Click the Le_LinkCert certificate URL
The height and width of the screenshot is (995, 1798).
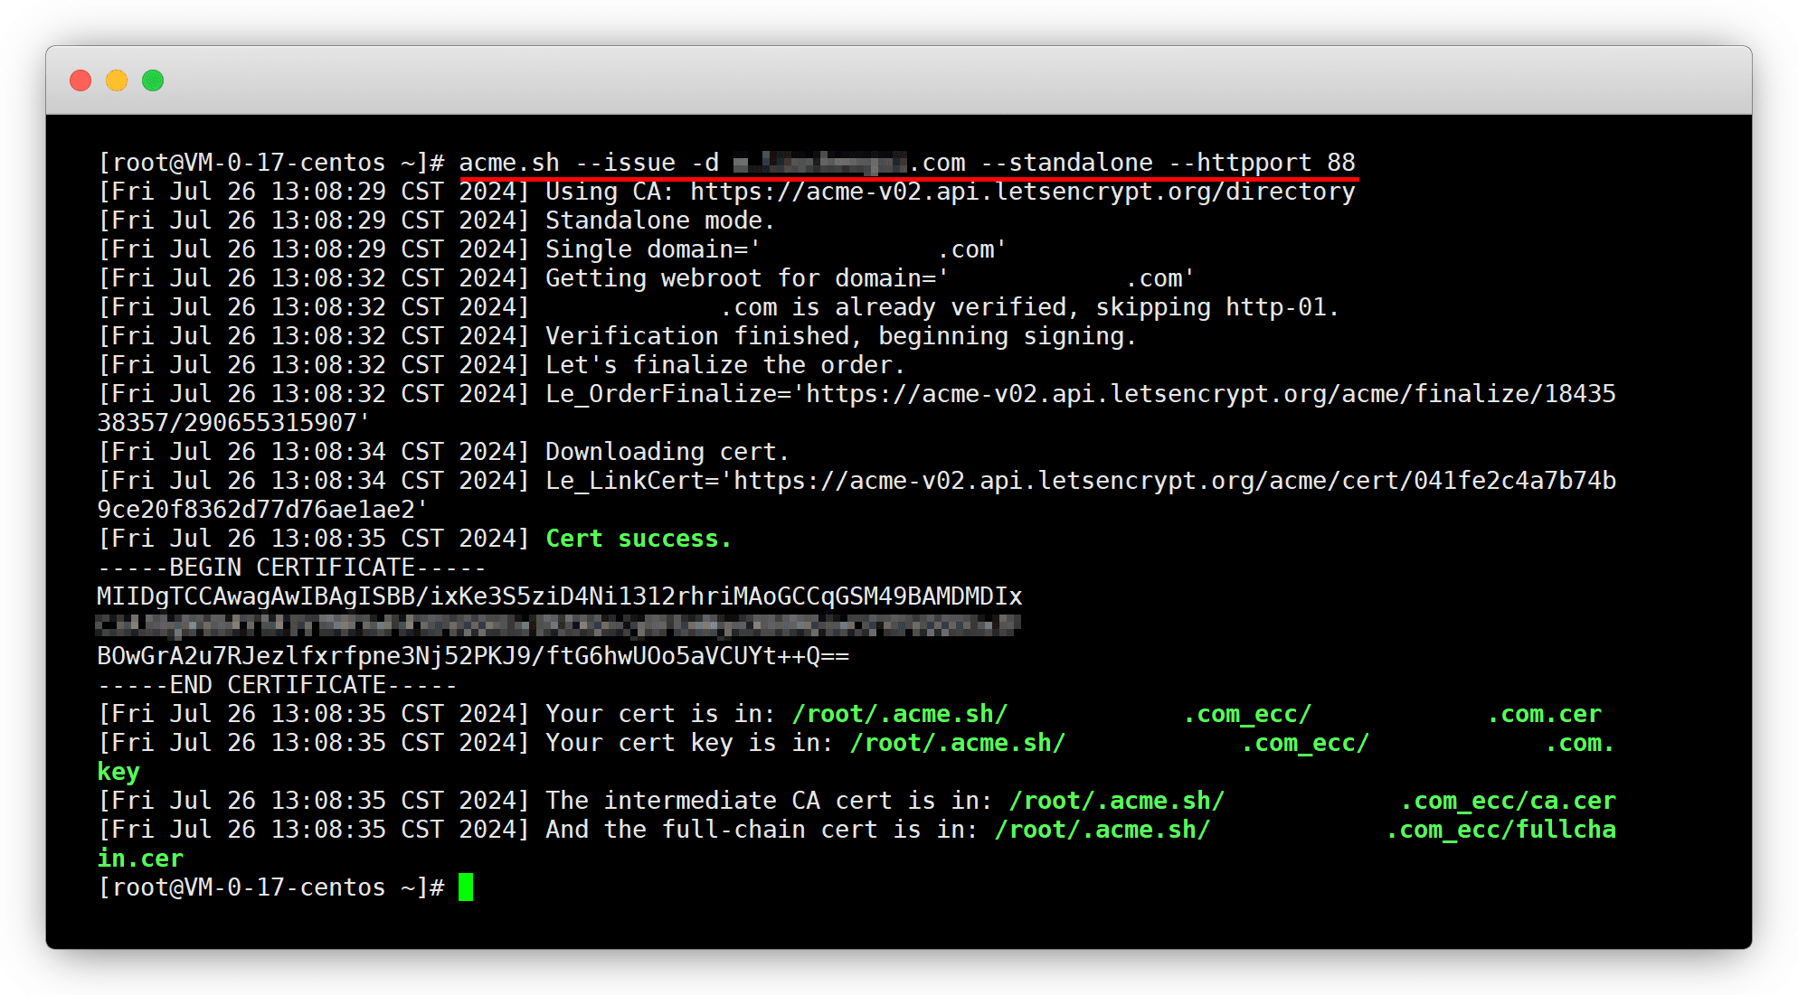pos(1173,481)
